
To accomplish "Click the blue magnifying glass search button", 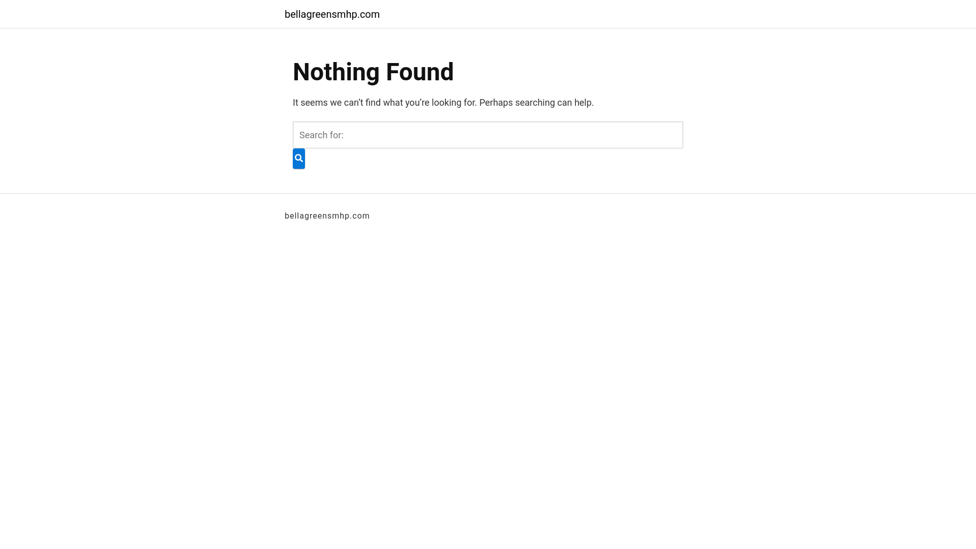I will coord(299,159).
